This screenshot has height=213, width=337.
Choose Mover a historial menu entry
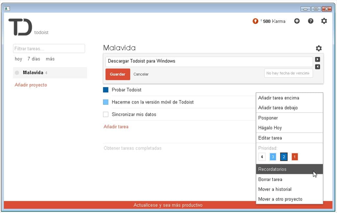tap(289, 189)
